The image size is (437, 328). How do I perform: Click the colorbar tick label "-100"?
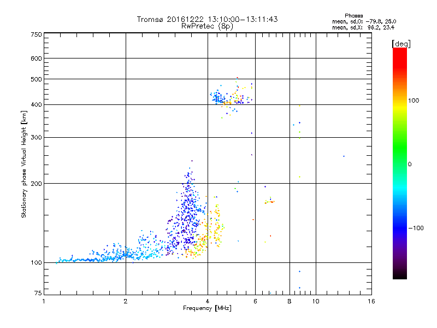click(416, 228)
